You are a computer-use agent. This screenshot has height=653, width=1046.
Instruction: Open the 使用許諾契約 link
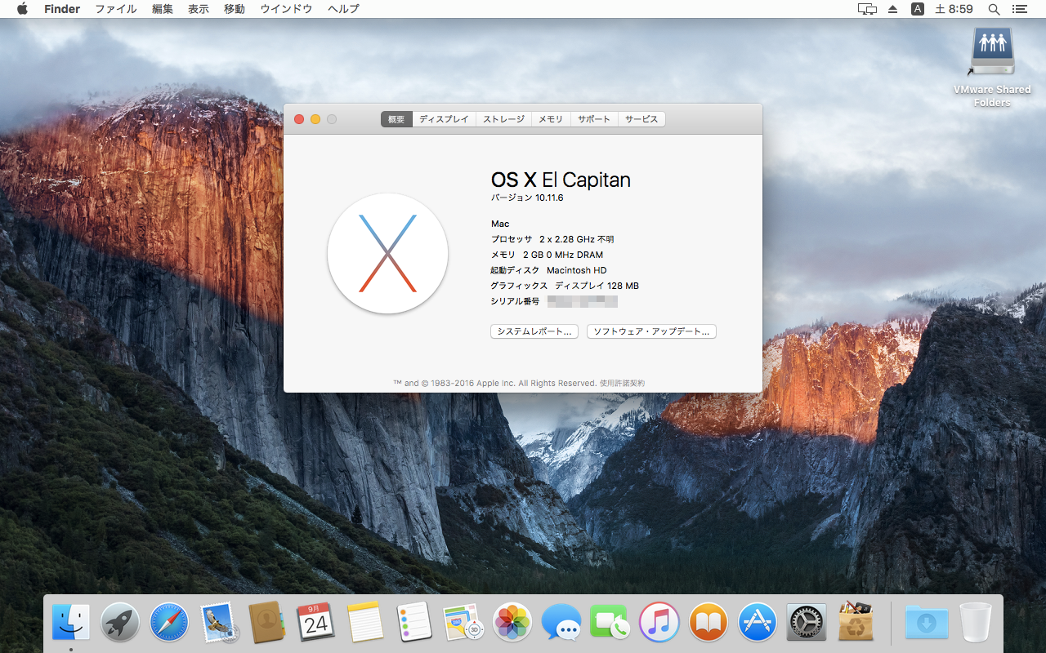[622, 383]
